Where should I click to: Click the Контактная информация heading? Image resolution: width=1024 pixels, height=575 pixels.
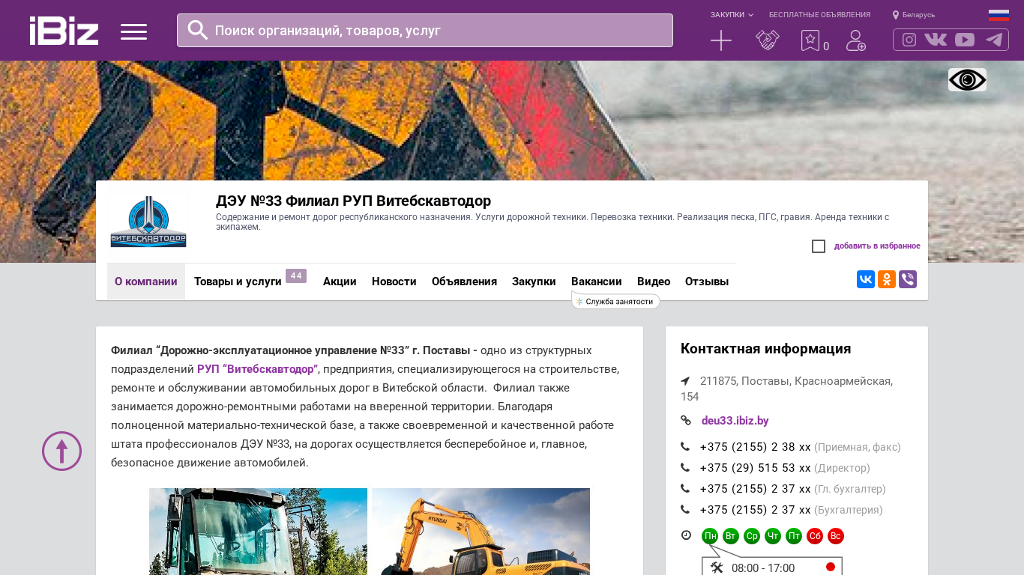766,349
